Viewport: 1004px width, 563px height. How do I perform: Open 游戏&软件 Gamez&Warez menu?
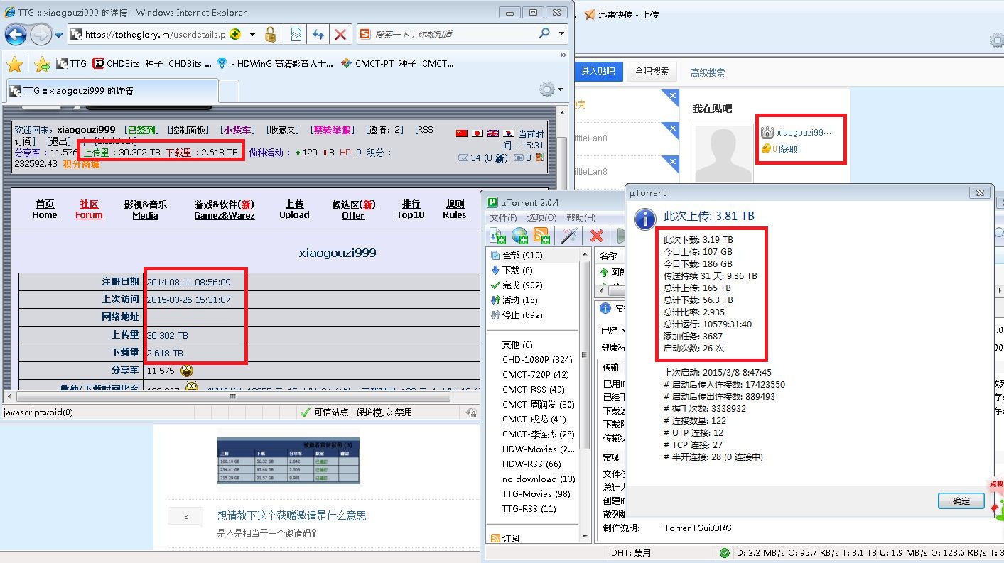pos(225,209)
